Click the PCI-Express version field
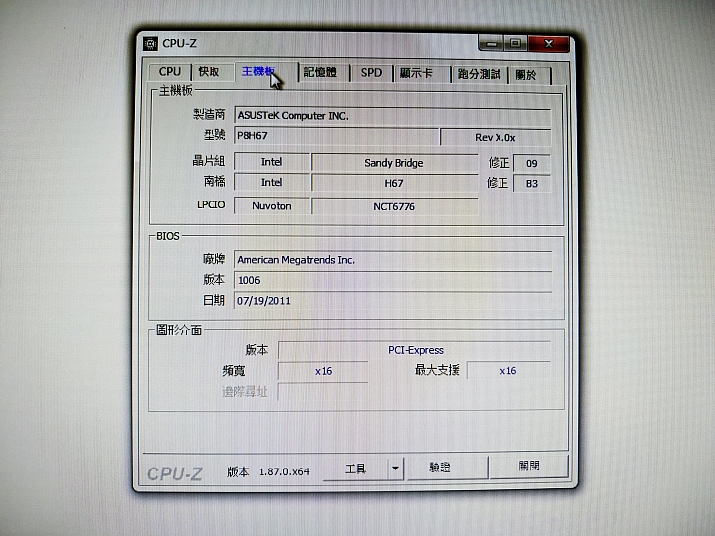This screenshot has height=536, width=715. (415, 350)
